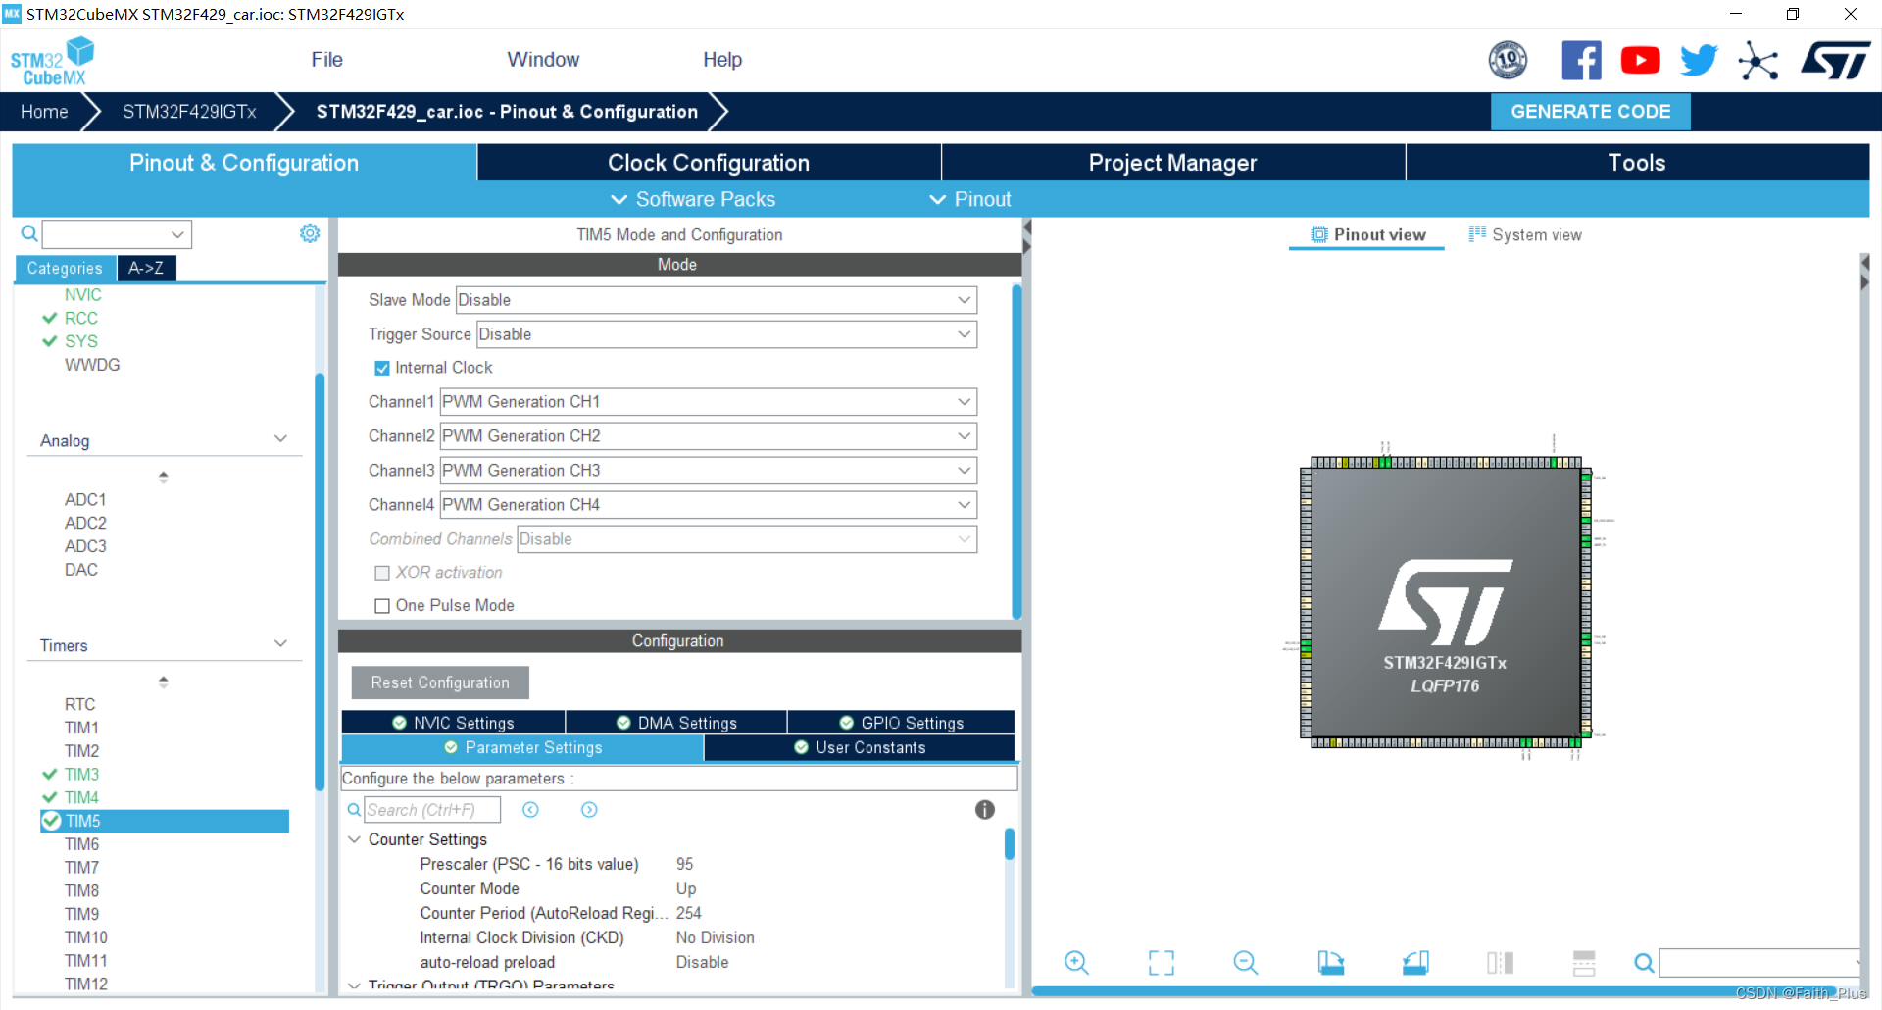
Task: Show parameter info icon
Action: pos(985,810)
